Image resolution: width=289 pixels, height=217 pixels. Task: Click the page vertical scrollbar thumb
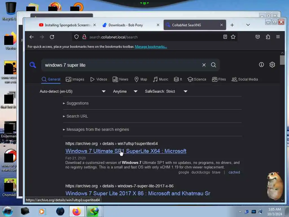click(x=282, y=60)
